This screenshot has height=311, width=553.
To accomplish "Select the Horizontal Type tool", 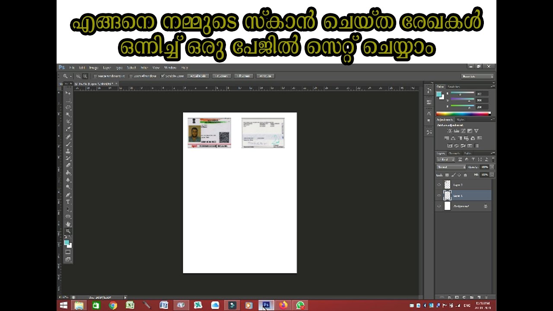I will pyautogui.click(x=68, y=202).
